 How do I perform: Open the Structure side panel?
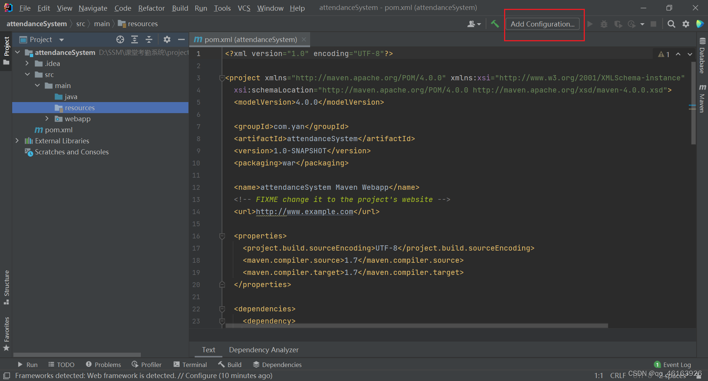[x=6, y=287]
